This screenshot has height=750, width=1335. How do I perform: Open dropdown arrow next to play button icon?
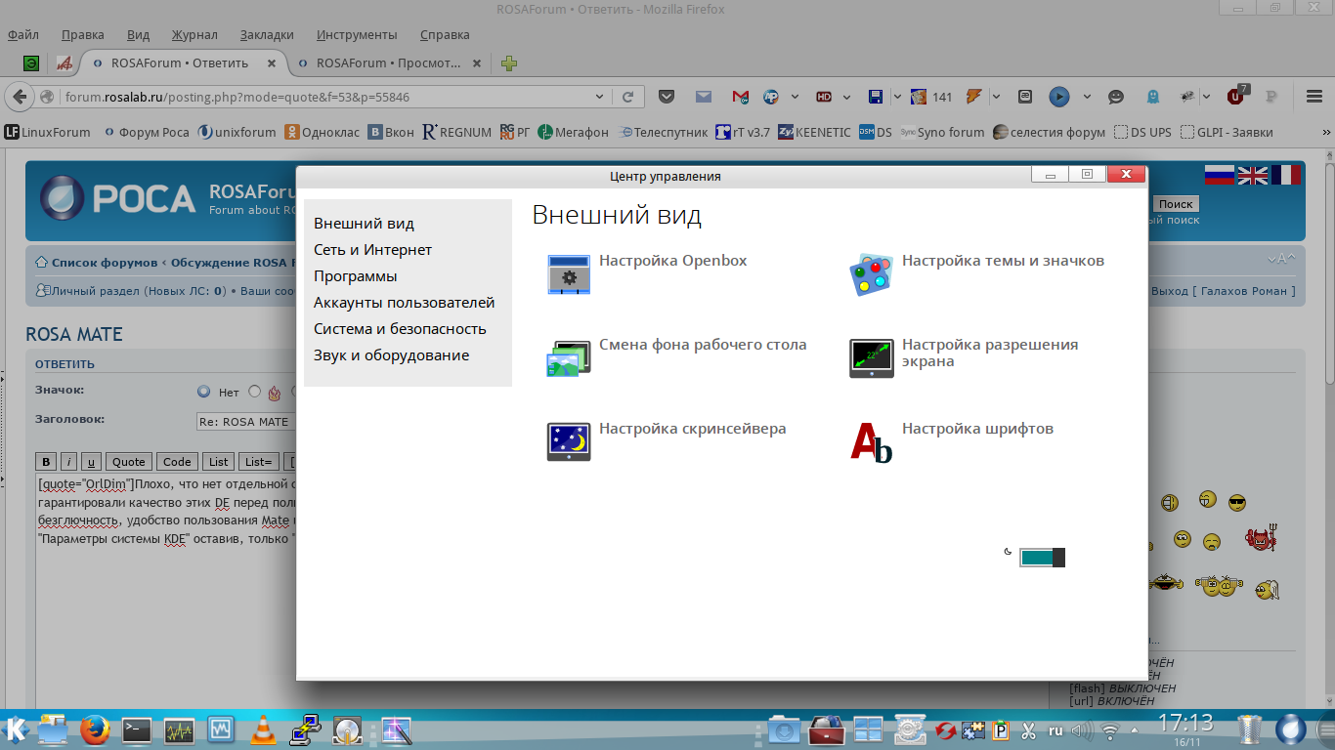tap(1087, 97)
